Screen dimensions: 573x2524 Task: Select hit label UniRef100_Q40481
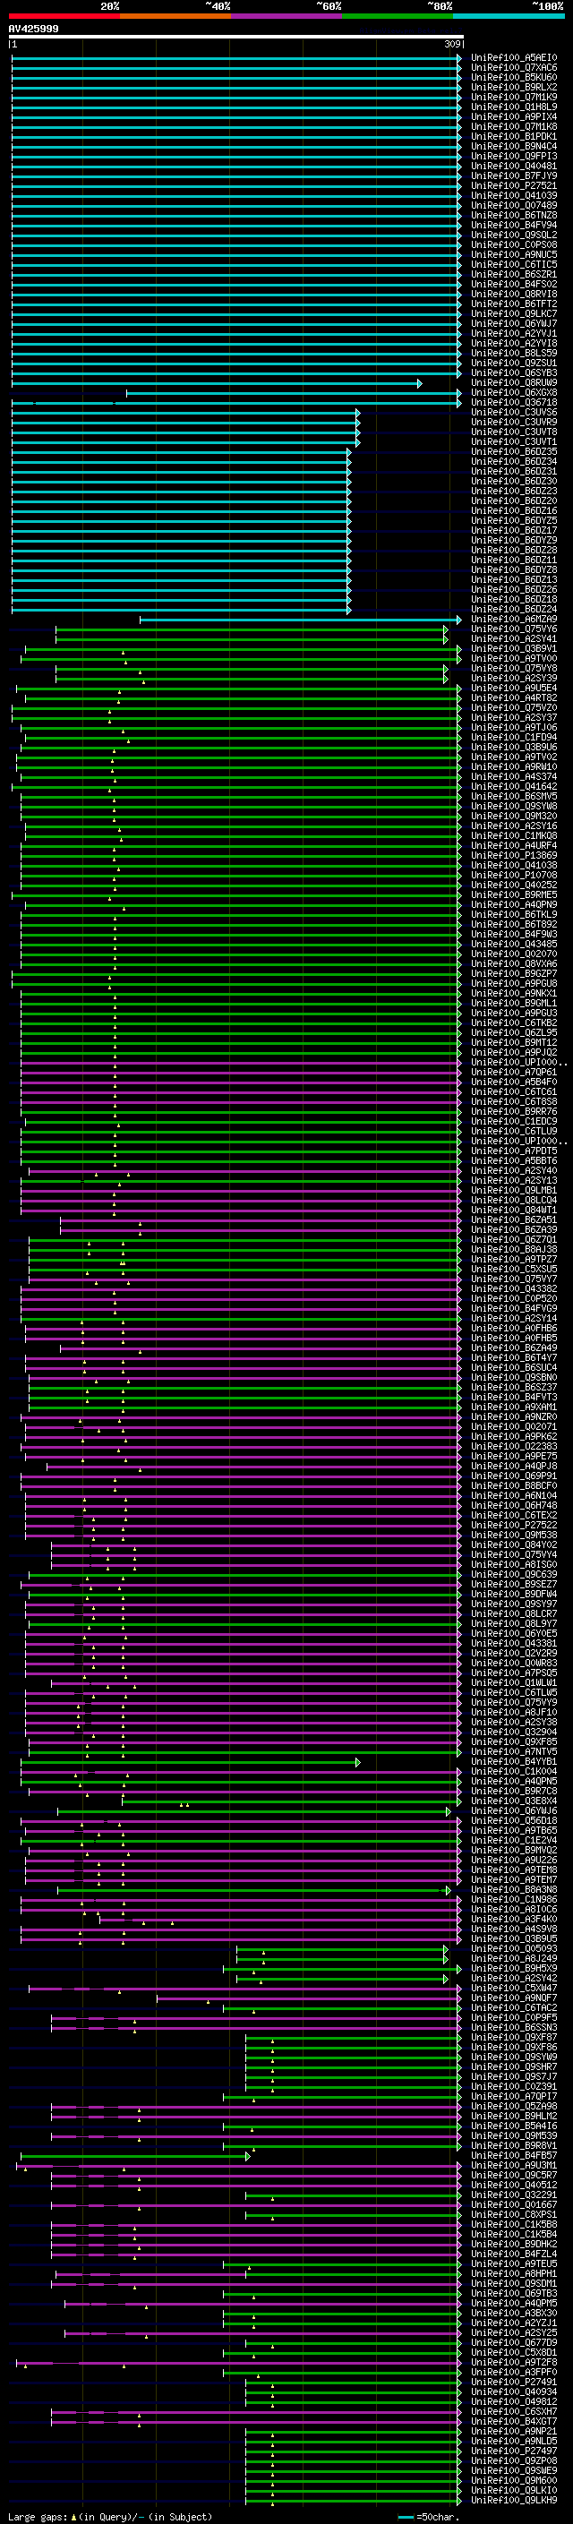coord(514,167)
